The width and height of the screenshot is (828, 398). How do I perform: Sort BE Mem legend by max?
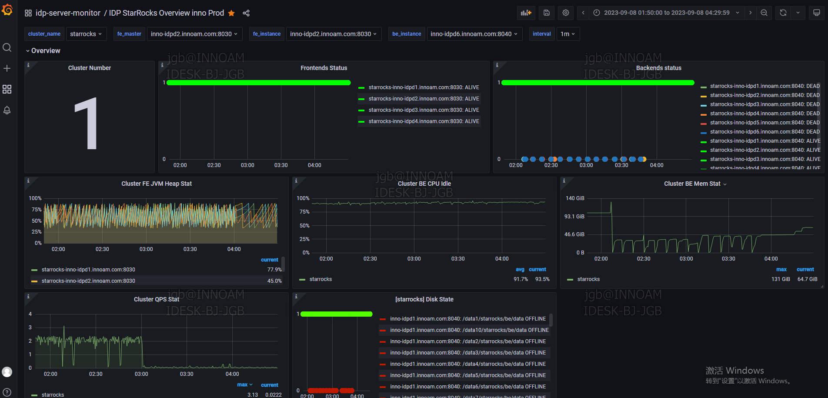pyautogui.click(x=781, y=270)
